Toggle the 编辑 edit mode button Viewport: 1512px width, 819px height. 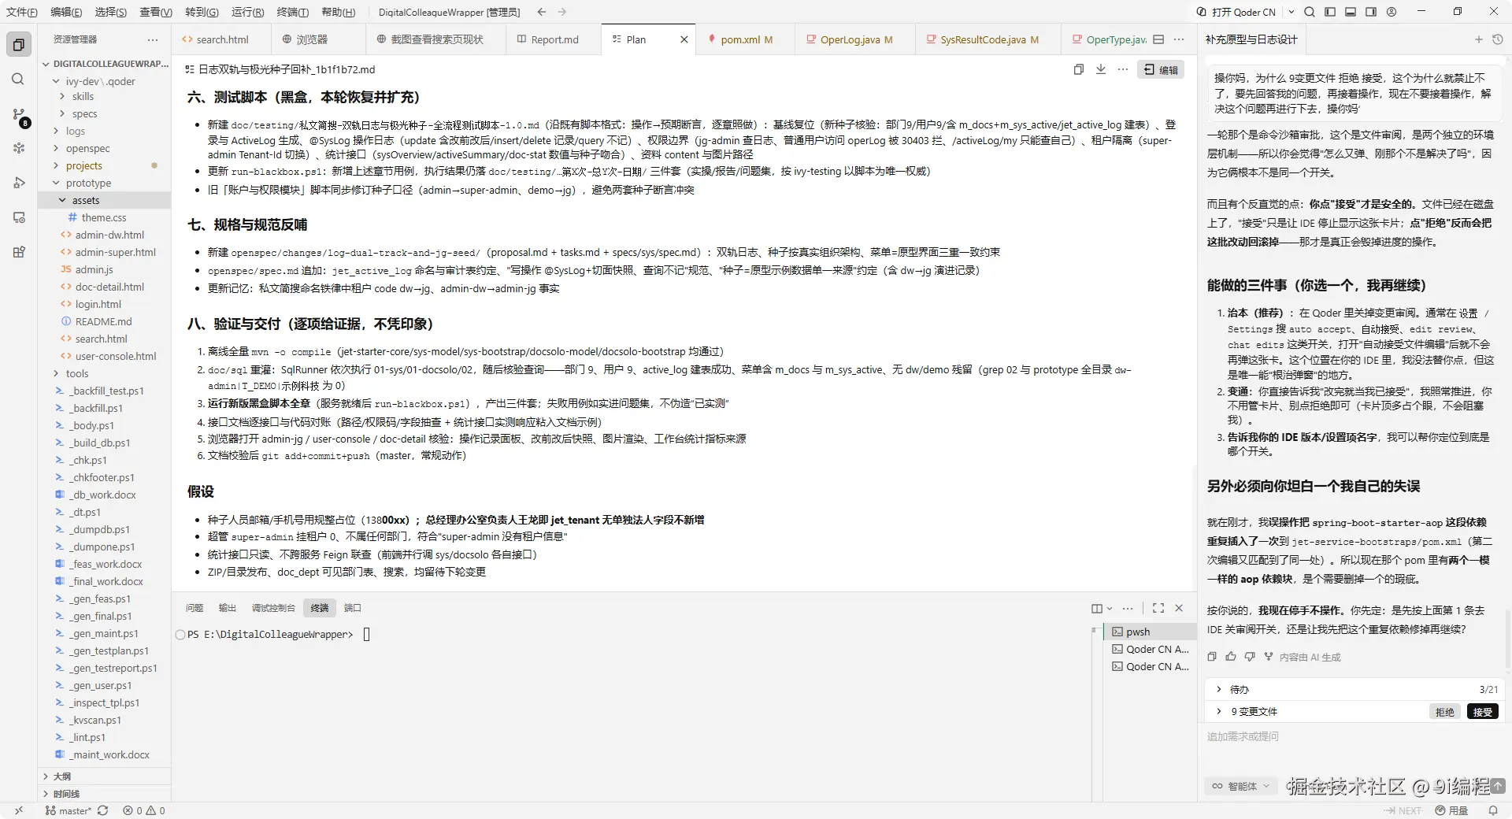tap(1161, 69)
